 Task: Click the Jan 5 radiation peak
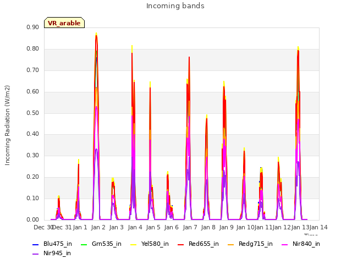(150, 83)
